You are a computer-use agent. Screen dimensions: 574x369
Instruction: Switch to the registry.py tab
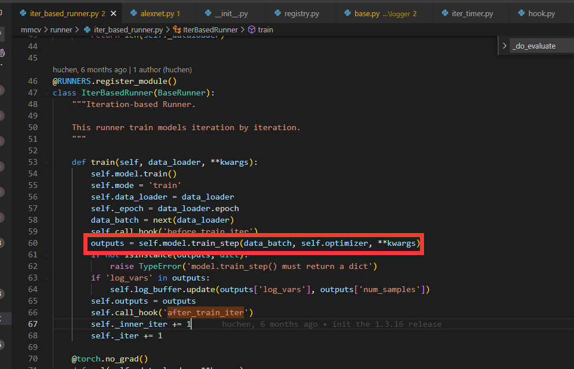click(x=301, y=13)
